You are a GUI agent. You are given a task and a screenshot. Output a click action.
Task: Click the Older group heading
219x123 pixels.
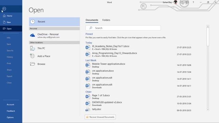tap(88, 92)
